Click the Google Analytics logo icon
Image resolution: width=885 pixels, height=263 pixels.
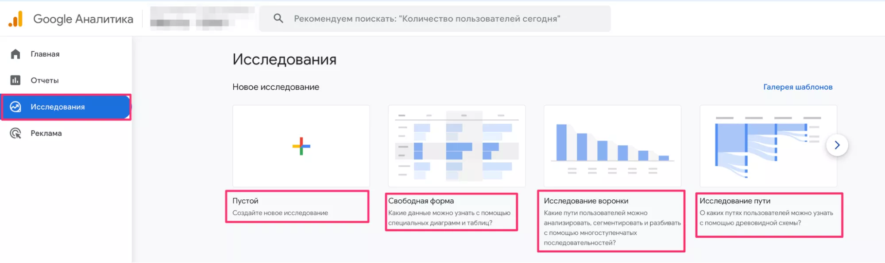(15, 19)
